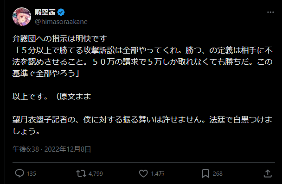Click the blue verified checkmark badge
The width and height of the screenshot is (282, 184).
click(61, 12)
